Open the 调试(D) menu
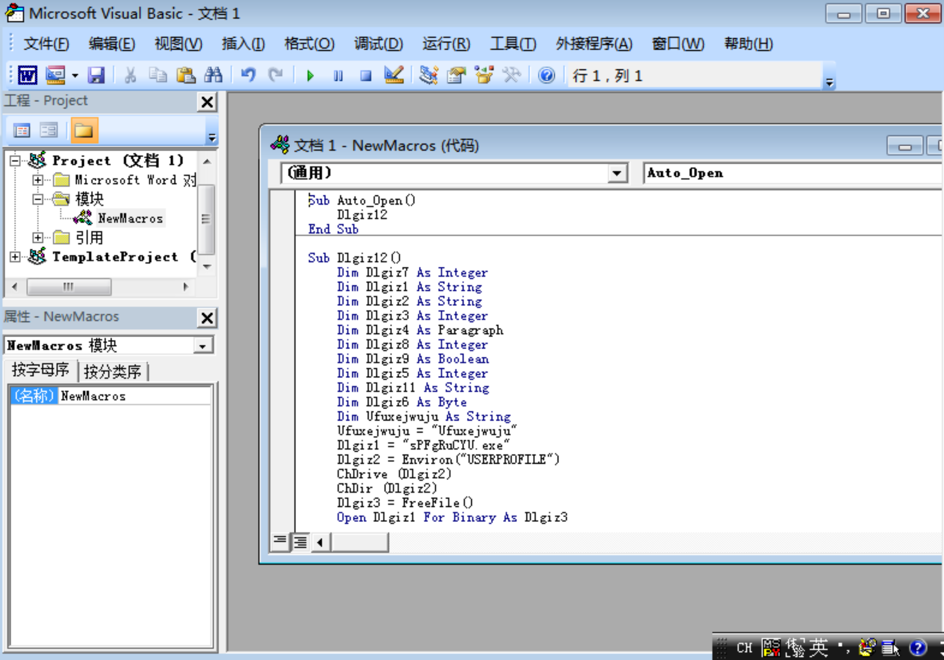Screen dimensions: 944x660 378,44
